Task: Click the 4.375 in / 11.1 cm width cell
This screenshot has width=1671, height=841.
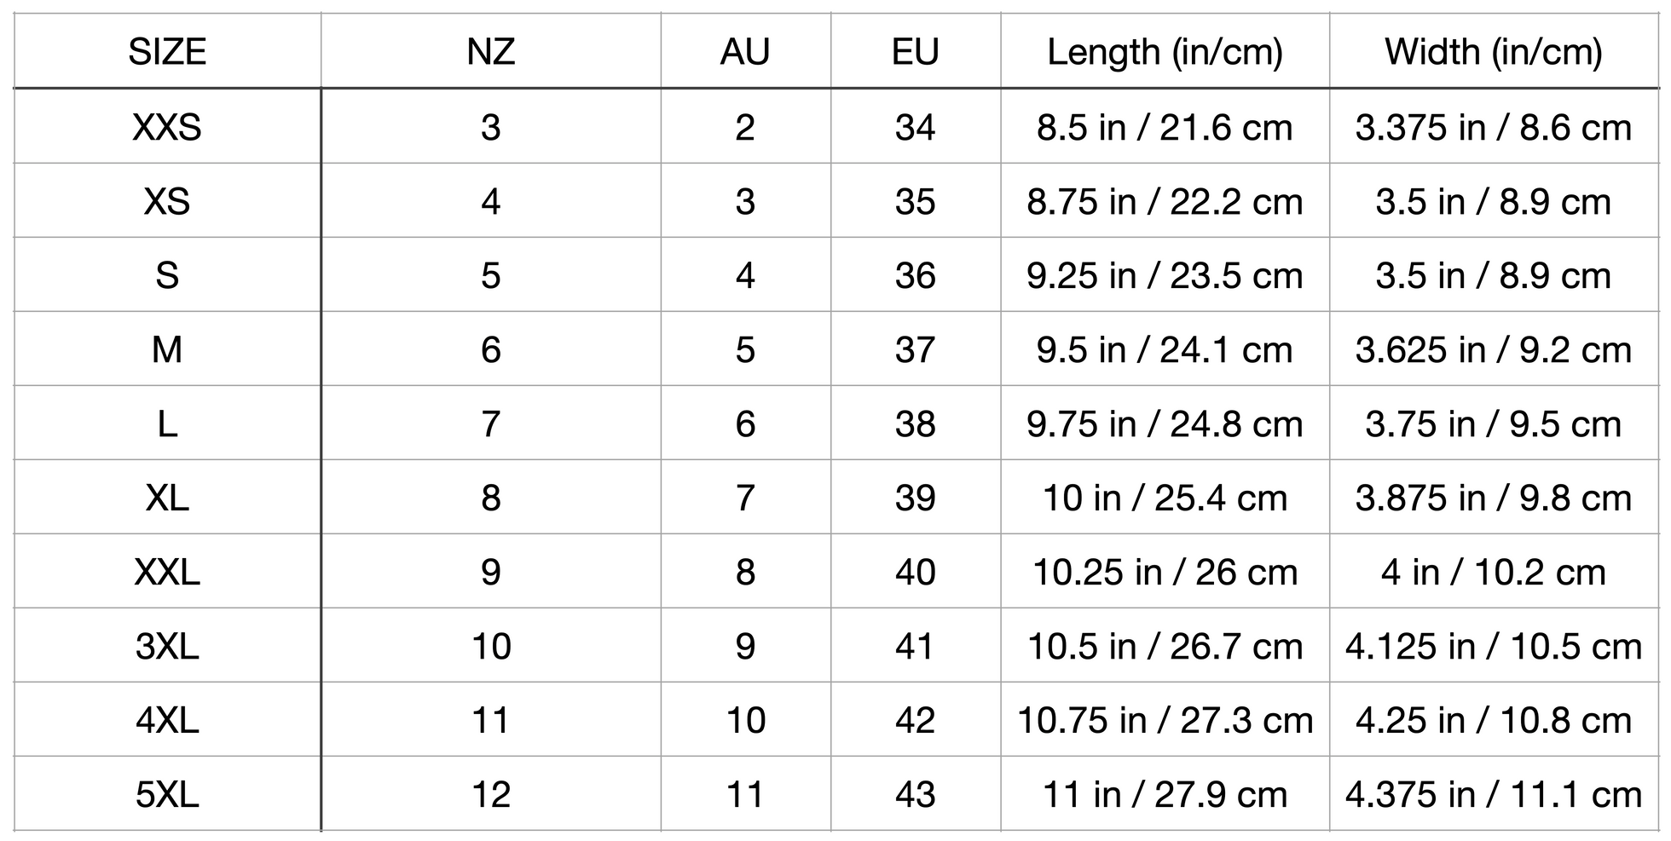Action: coord(1494,794)
